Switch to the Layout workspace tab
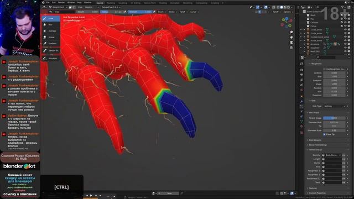 (100, 3)
